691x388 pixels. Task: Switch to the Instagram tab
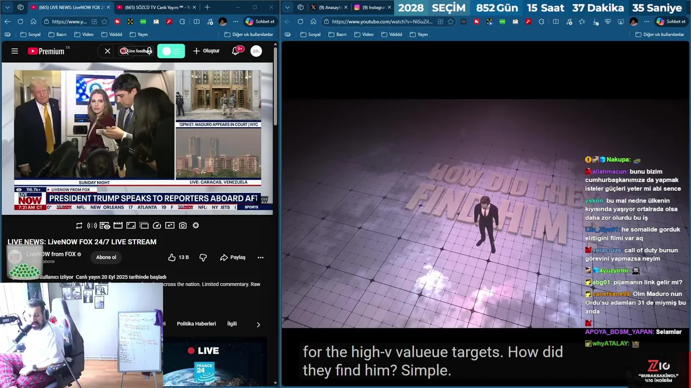(372, 8)
